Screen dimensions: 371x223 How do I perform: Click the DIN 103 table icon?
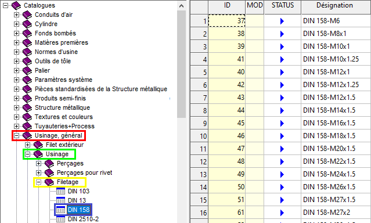(x=60, y=191)
